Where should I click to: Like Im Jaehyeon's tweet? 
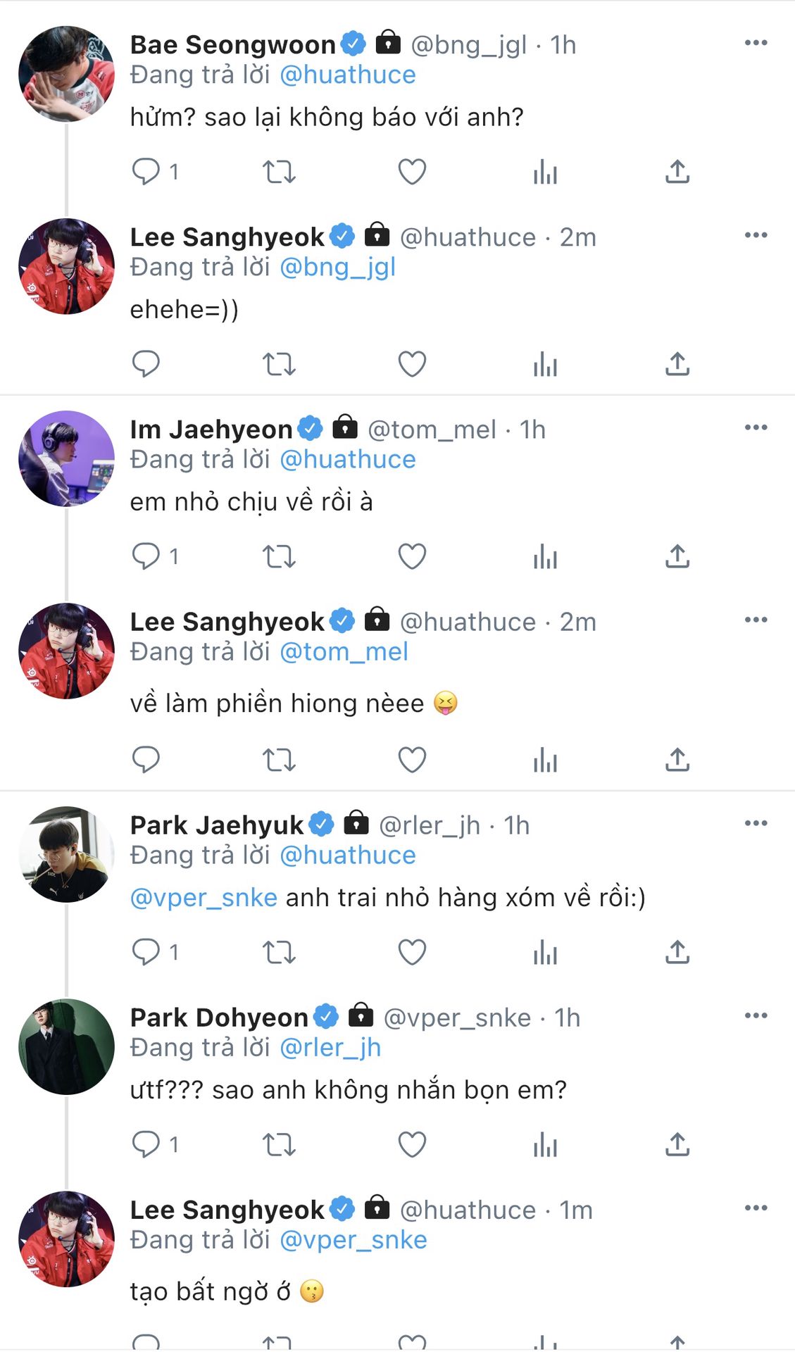pos(412,556)
